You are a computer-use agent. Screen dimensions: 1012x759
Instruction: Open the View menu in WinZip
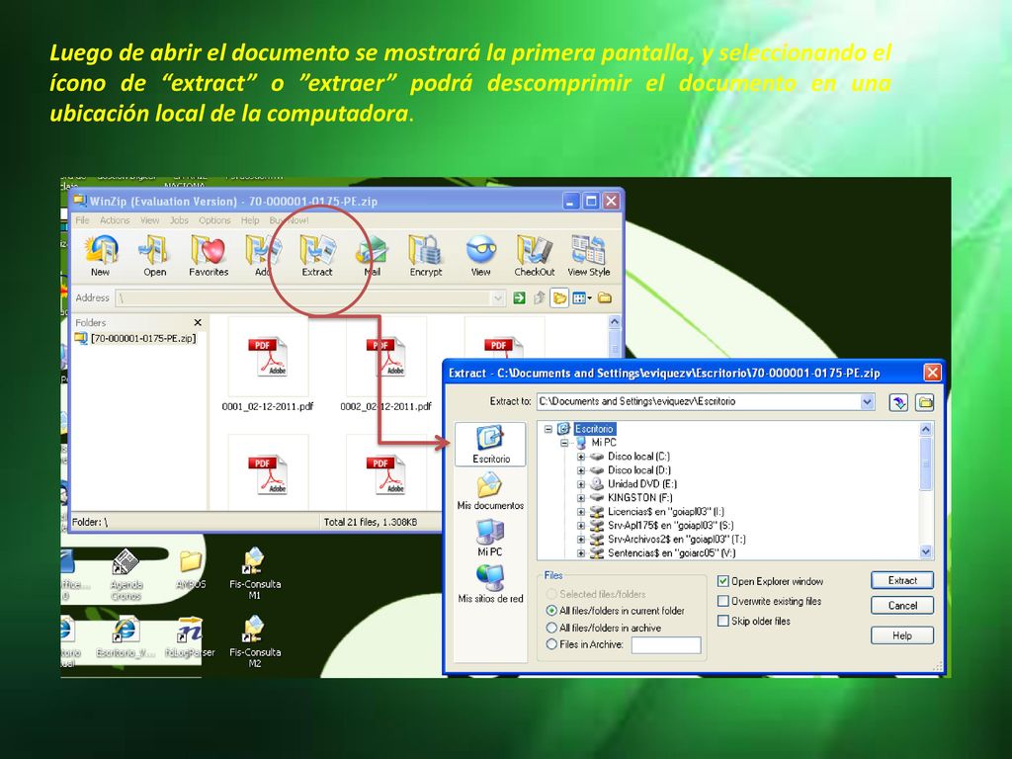pos(150,220)
